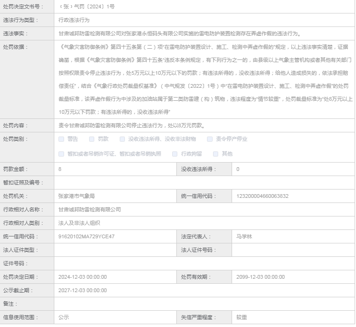Click the 处罚类别 label
Screen dimensions: 356x327
15,139
